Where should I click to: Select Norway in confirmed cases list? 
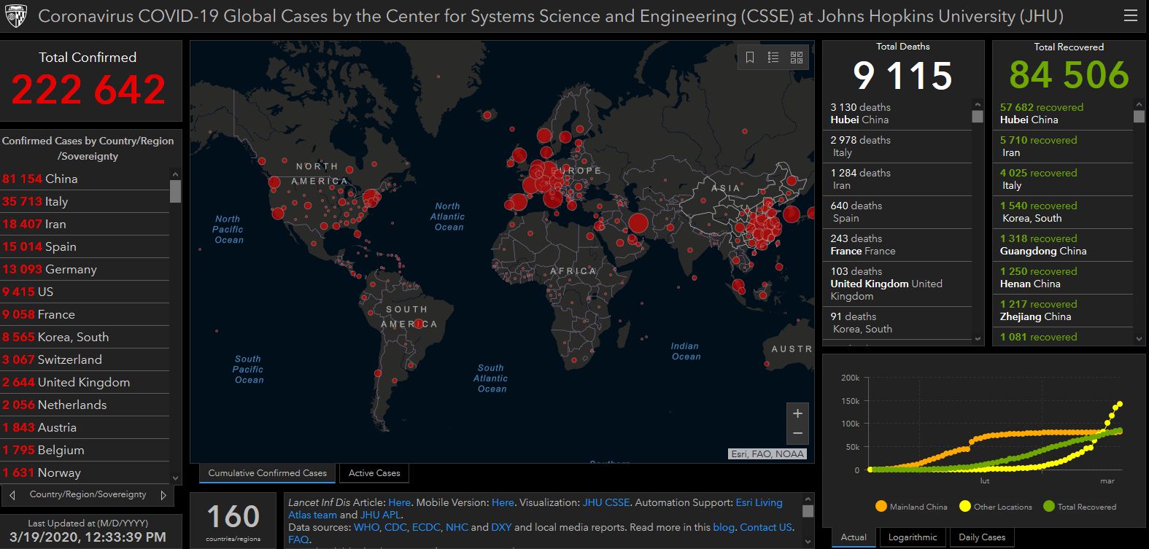85,472
